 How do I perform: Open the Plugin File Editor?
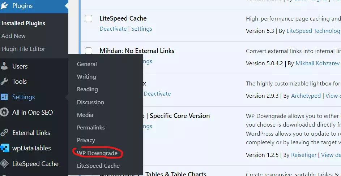(23, 49)
